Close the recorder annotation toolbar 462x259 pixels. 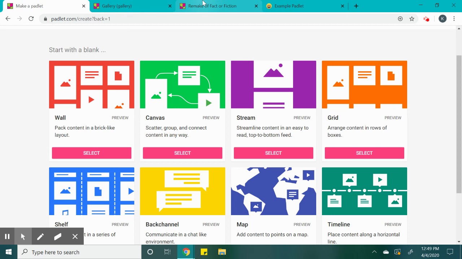75,236
